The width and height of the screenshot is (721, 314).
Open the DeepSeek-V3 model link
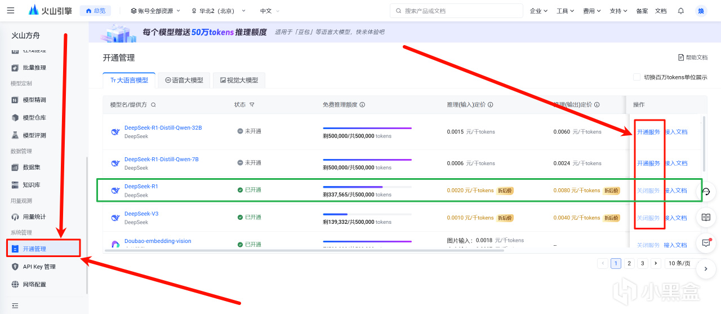[x=141, y=214]
